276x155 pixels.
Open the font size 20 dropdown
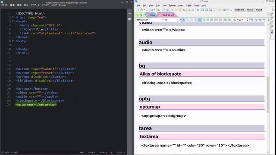(x=180, y=20)
